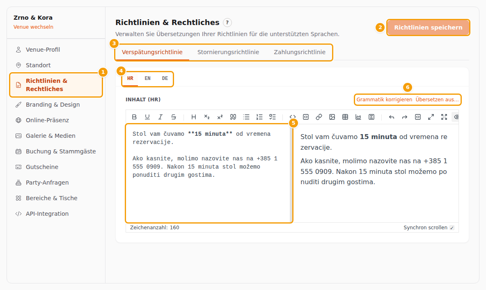The height and width of the screenshot is (290, 486).
Task: Open Venue-Profil in the sidebar
Action: pos(56,50)
